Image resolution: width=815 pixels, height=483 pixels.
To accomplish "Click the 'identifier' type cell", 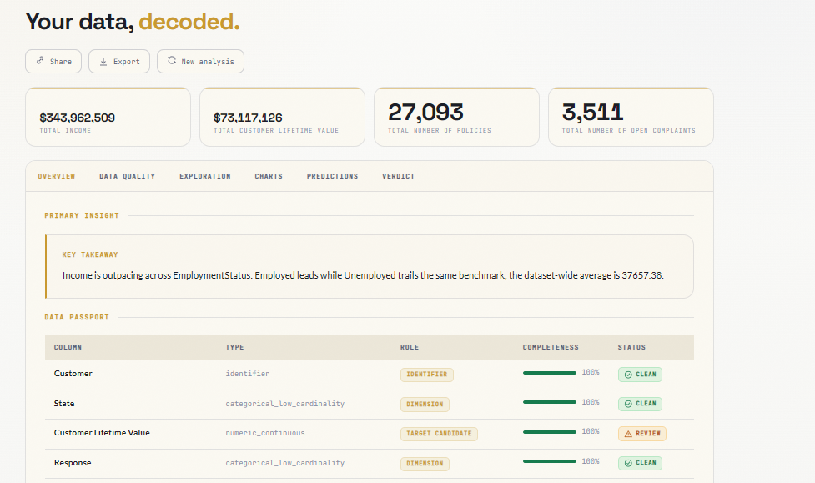I will tap(248, 374).
